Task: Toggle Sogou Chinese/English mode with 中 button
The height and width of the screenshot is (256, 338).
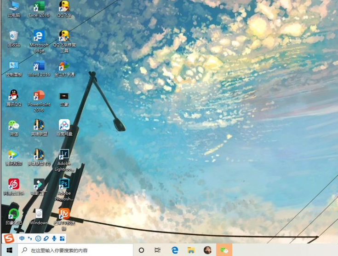Action: coord(22,239)
